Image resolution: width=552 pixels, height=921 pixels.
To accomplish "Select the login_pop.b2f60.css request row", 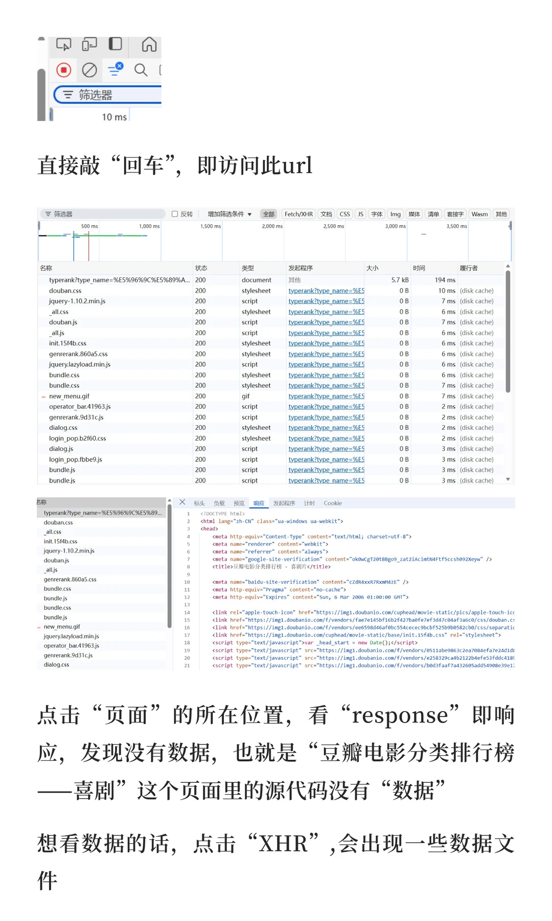I will [271, 438].
